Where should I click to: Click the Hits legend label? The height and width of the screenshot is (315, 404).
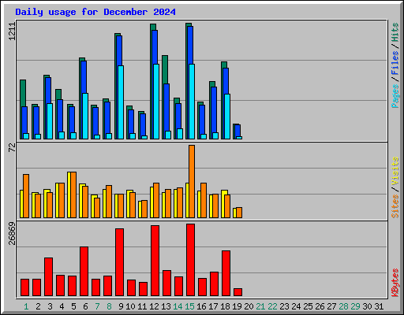click(395, 32)
